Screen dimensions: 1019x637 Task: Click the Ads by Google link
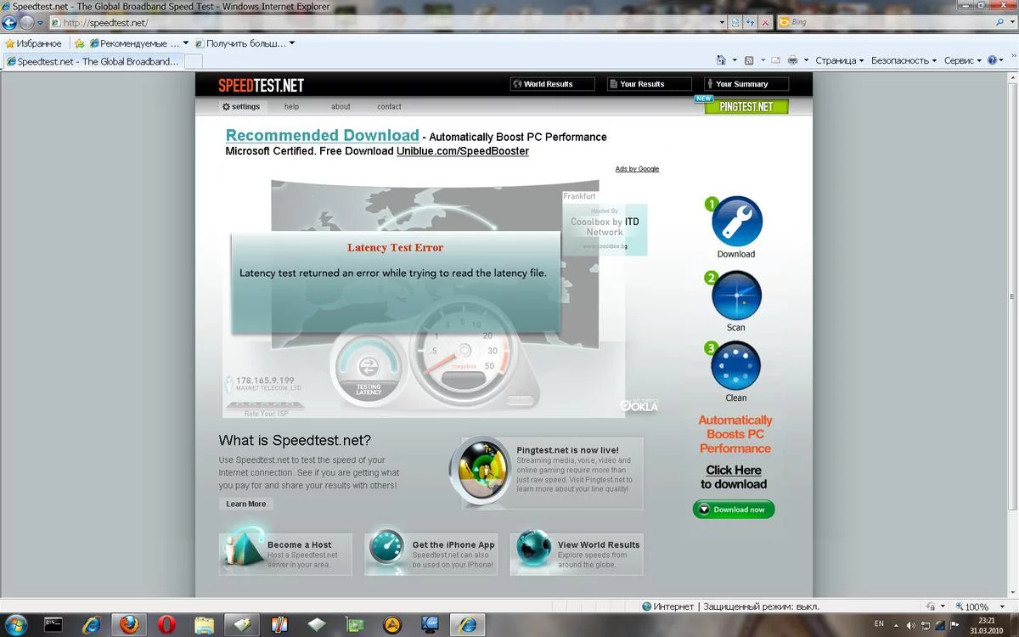pos(637,169)
